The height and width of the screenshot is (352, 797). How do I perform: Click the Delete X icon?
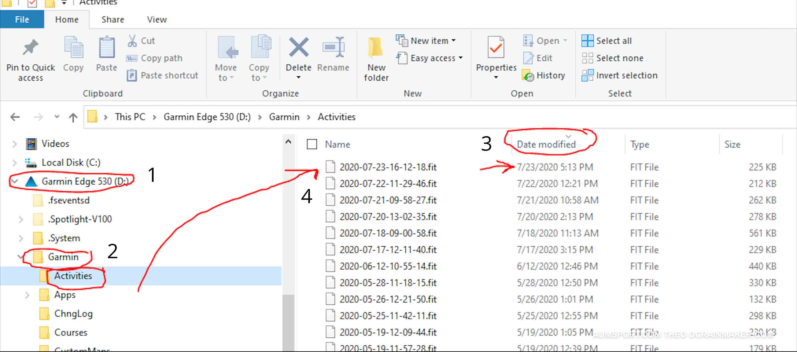[299, 47]
